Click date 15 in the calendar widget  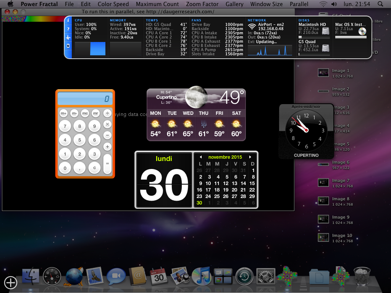tap(252, 184)
